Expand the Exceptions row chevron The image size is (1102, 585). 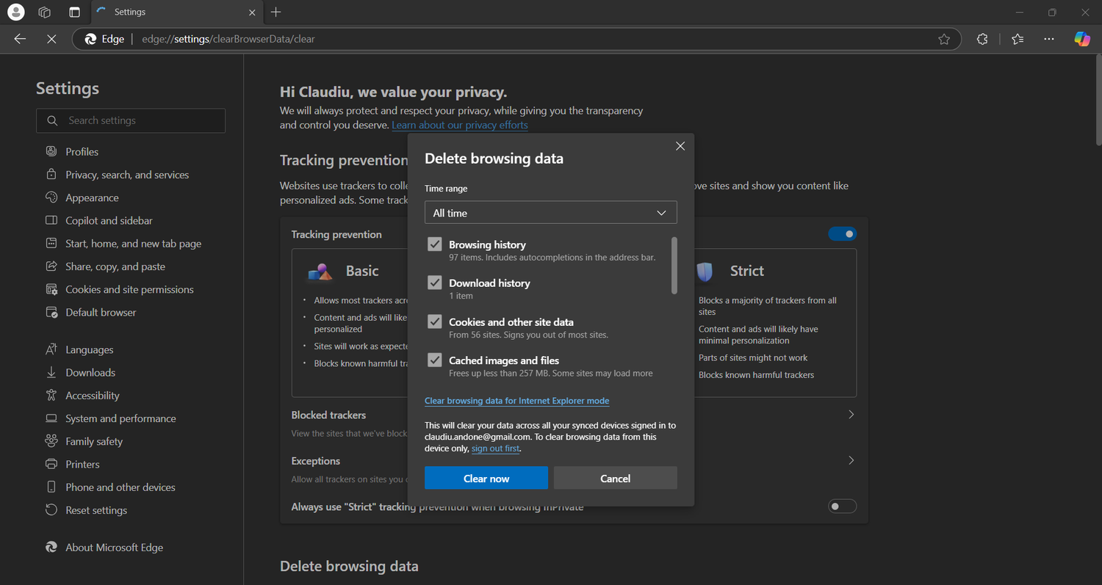tap(851, 460)
